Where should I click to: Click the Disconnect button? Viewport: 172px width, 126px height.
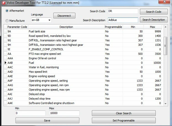[64, 16]
